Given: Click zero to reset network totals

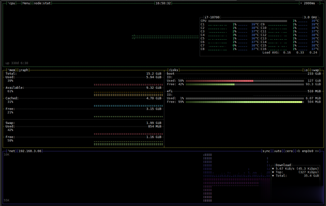Looking at the screenshot, I should [x=289, y=151].
